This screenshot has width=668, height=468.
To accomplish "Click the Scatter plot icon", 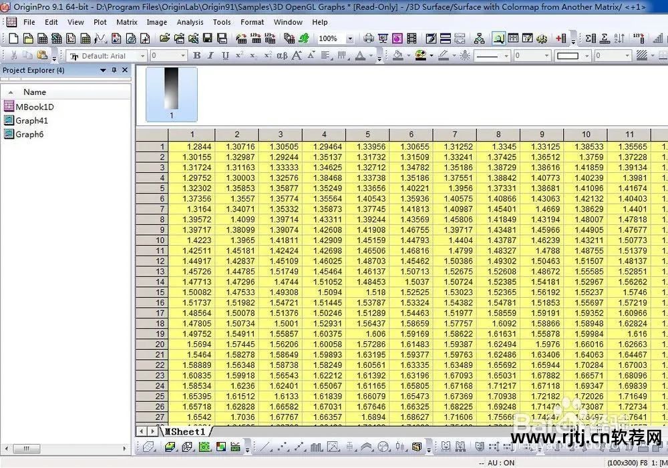I will (x=283, y=447).
